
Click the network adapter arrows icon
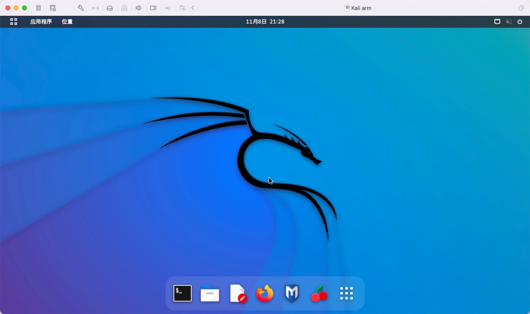point(95,8)
